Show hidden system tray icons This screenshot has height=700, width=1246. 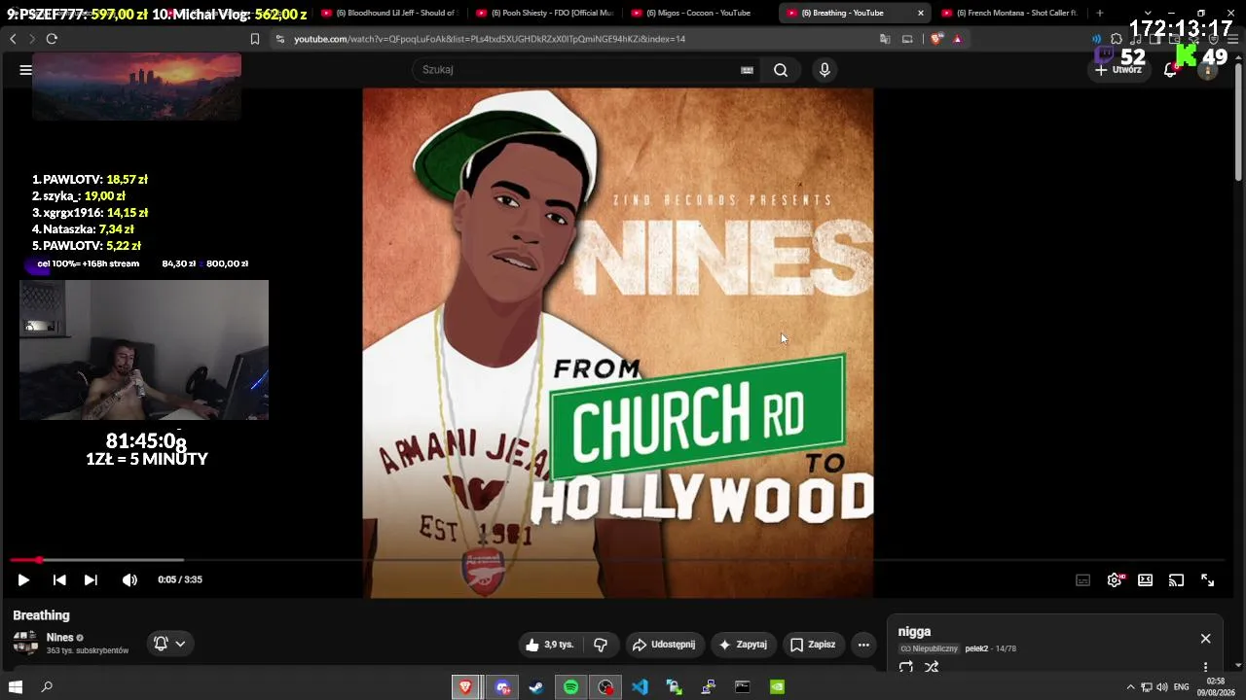click(1130, 687)
